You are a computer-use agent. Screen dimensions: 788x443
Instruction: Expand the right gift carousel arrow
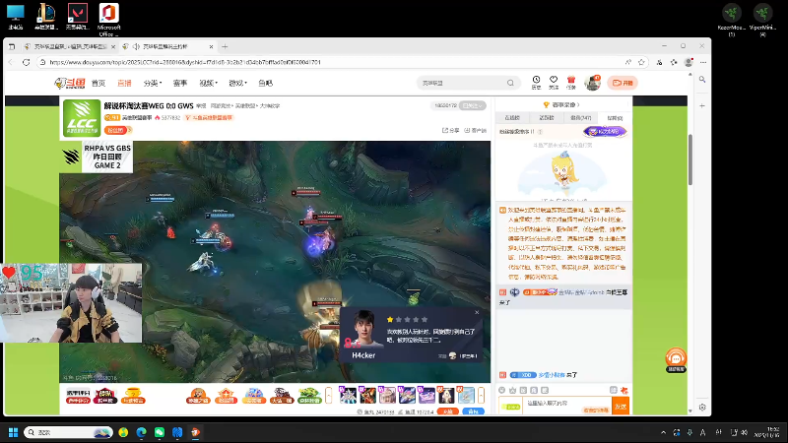[x=481, y=396]
